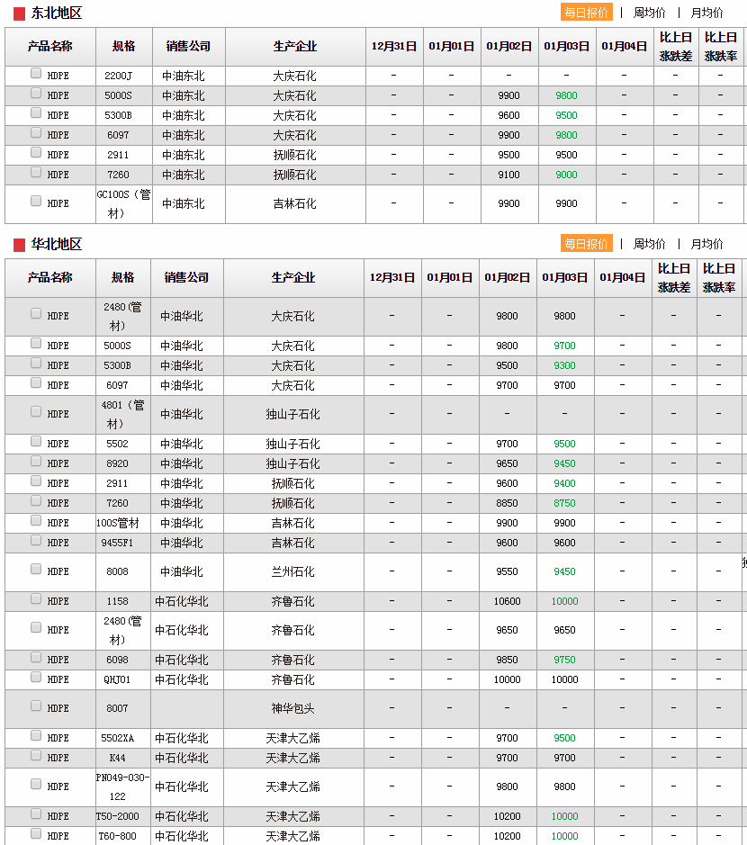The image size is (747, 845).
Task: Select the 中石化华北 2480(管材) 齐鲁石化 checkbox
Action: tap(36, 627)
